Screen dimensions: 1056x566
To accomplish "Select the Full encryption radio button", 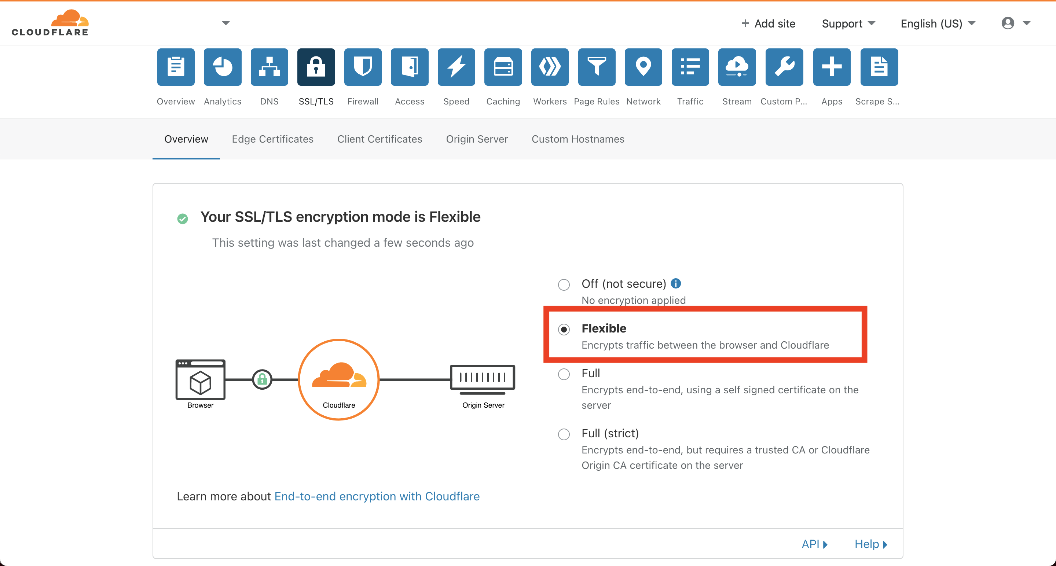I will pos(564,374).
